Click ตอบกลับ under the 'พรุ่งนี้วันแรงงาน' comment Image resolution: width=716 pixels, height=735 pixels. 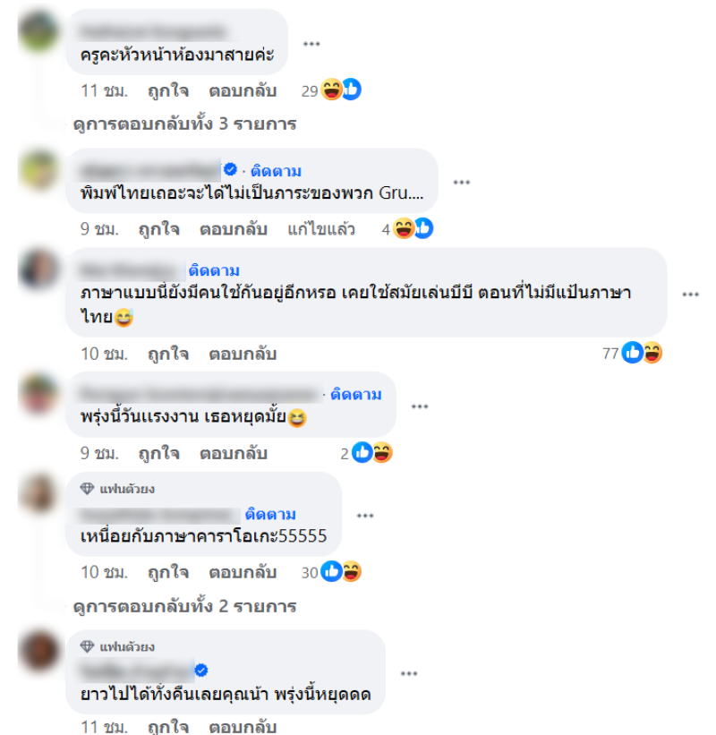point(234,453)
